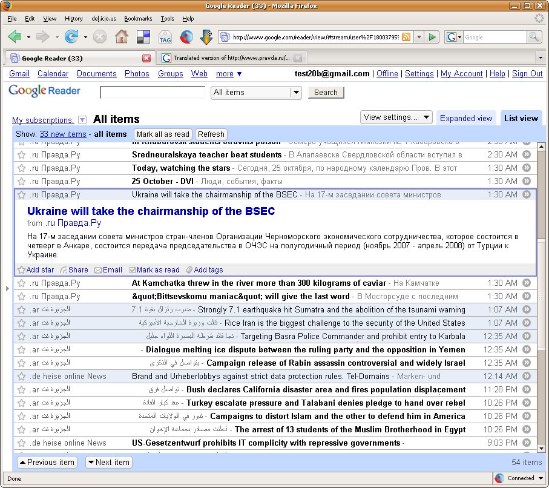
Task: Click the Forward navigation arrow
Action: 43,36
